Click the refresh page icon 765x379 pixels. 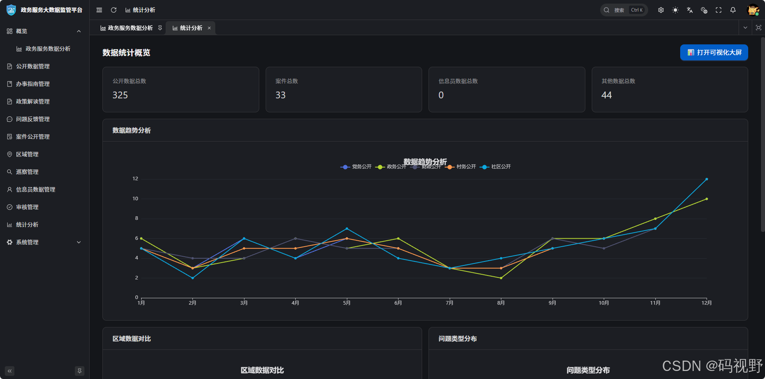(114, 10)
